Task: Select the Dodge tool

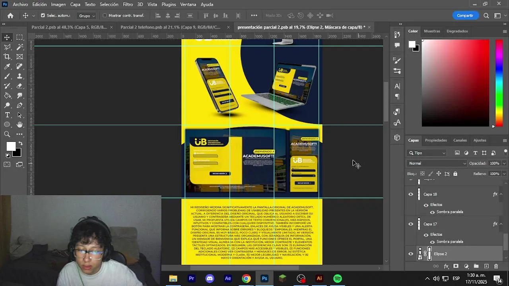Action: point(7,105)
